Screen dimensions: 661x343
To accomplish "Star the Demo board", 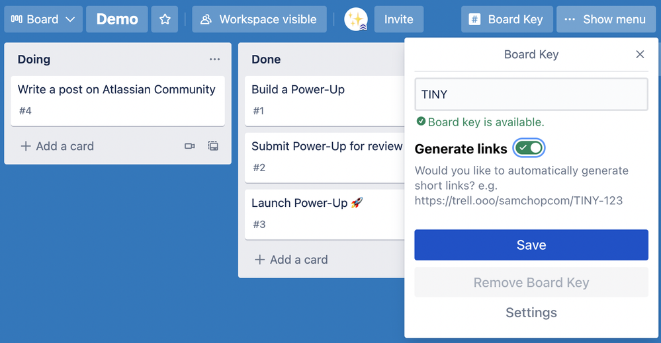I will click(x=165, y=19).
